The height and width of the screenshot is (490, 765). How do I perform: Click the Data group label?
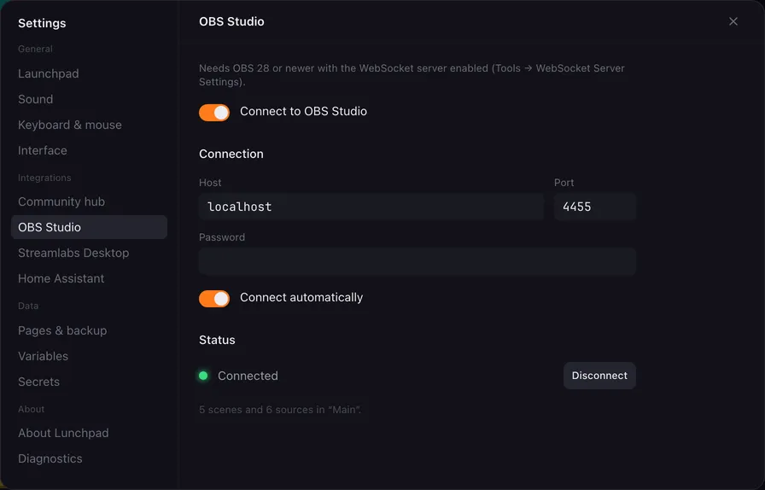pos(28,306)
